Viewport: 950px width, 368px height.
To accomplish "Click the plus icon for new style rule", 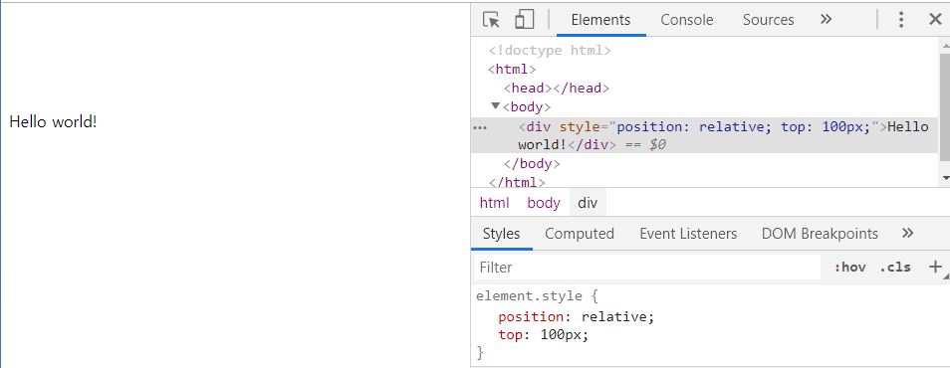I will pyautogui.click(x=935, y=267).
